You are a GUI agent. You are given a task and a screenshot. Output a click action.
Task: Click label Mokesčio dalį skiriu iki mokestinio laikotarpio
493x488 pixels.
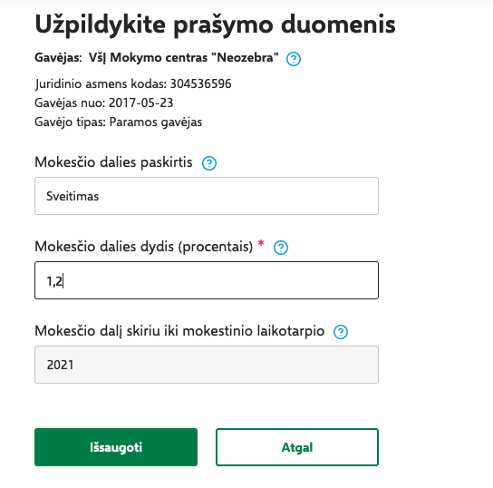click(x=179, y=331)
